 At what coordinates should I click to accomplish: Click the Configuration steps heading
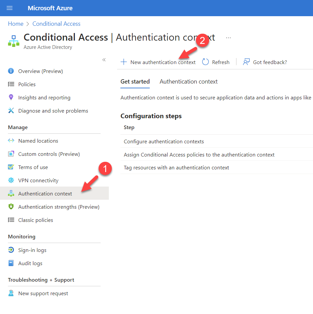(151, 116)
